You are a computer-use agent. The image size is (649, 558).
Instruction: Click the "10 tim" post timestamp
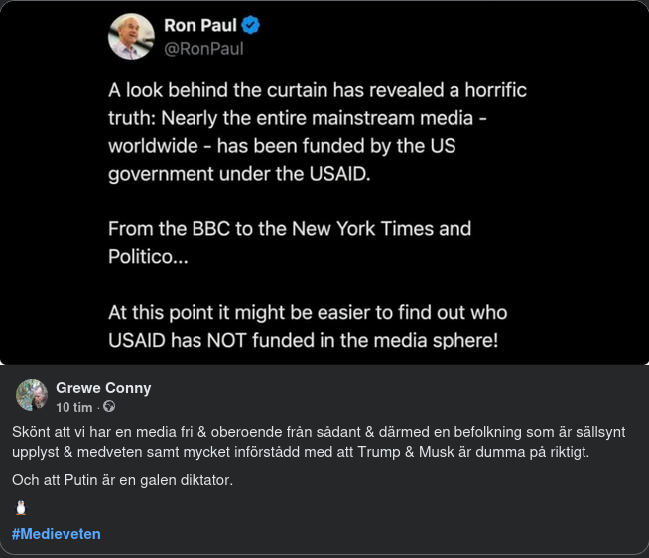tap(74, 407)
